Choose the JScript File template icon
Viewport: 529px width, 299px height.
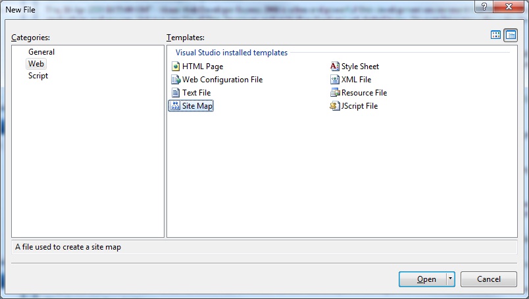tap(335, 106)
